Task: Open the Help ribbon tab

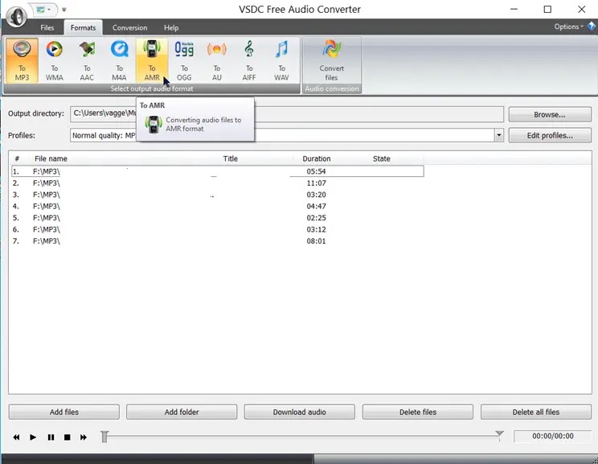Action: point(171,27)
